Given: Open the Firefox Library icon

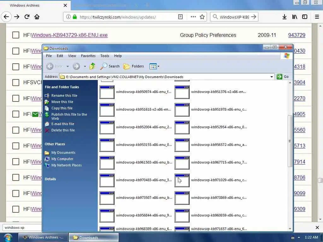Looking at the screenshot, I should (295, 17).
